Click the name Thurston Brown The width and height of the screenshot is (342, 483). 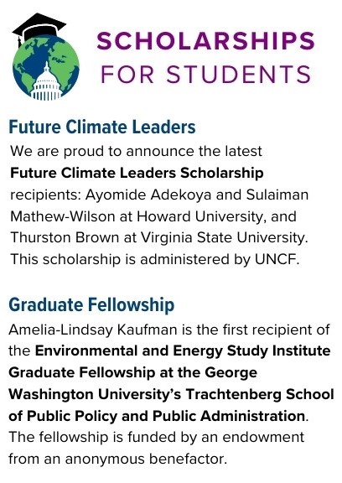pos(65,238)
